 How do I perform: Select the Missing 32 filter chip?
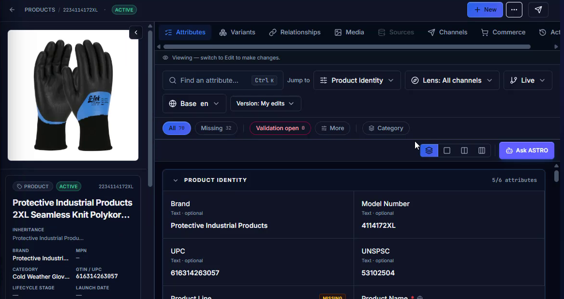(x=216, y=128)
